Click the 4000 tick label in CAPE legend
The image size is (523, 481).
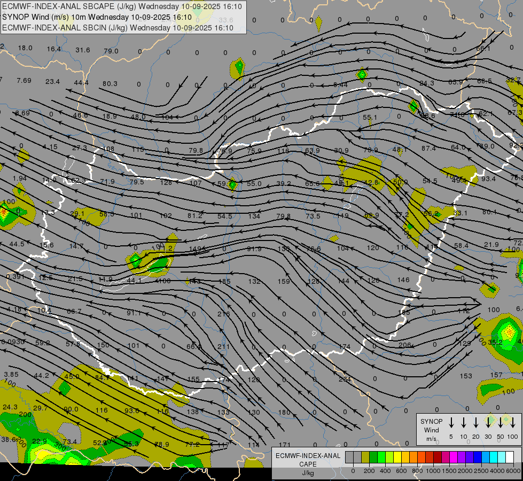(497, 471)
